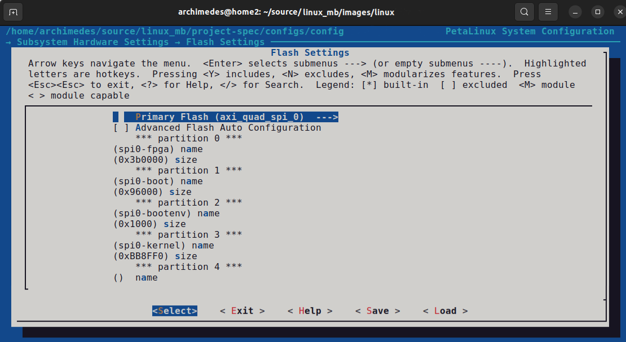Screen dimensions: 626x342
Task: Click the Help button
Action: [x=310, y=311]
